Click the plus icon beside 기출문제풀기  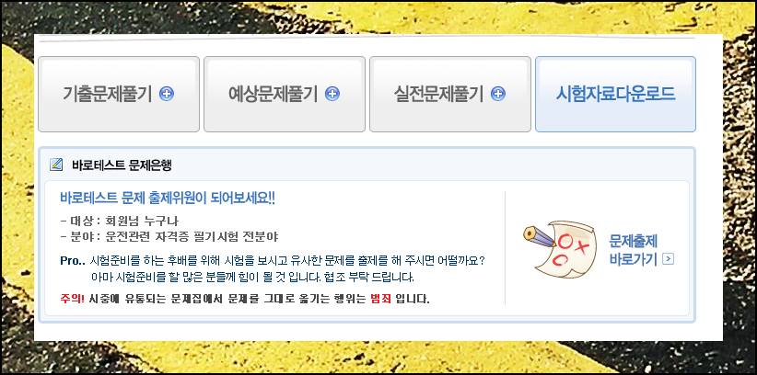coord(167,94)
